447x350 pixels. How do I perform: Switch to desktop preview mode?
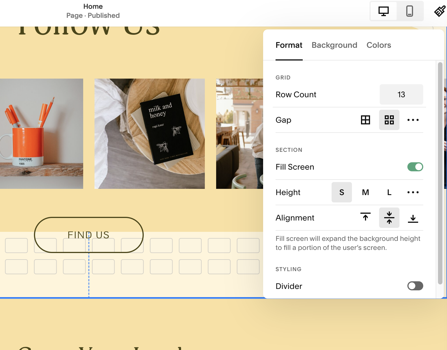pyautogui.click(x=384, y=11)
